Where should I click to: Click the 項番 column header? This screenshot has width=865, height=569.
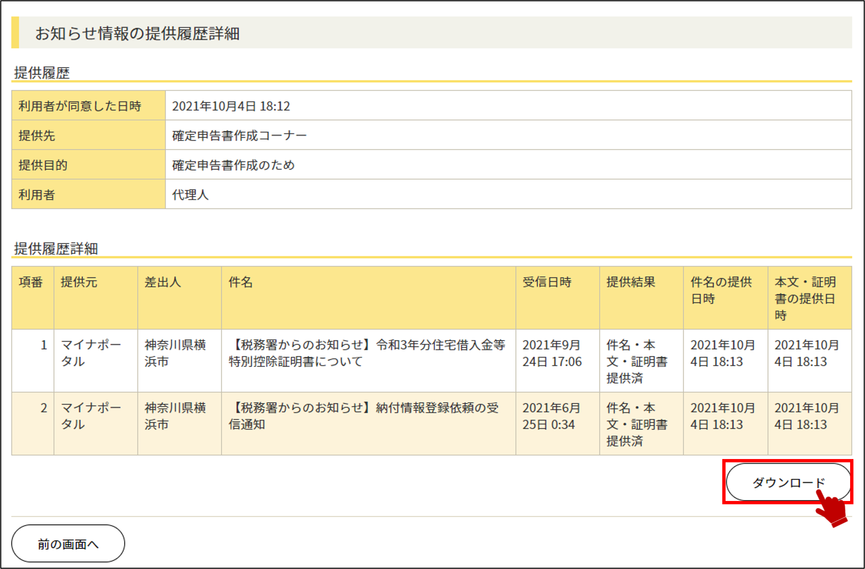[x=33, y=298]
